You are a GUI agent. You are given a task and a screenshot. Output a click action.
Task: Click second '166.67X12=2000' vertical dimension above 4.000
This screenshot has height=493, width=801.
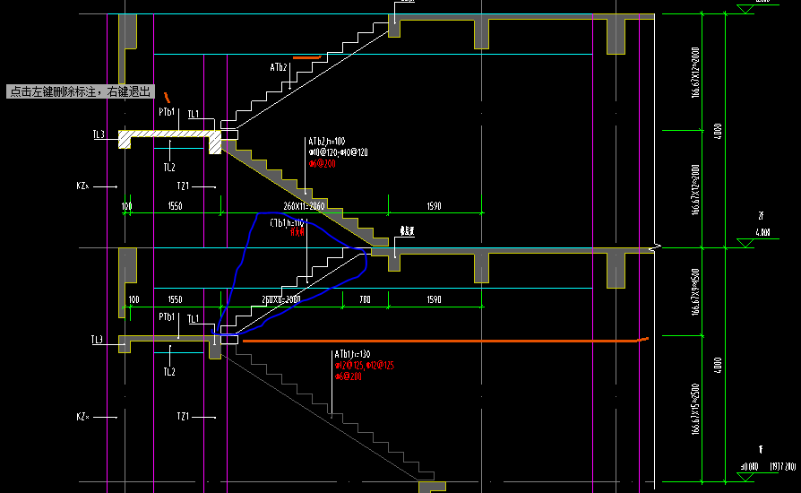pos(695,189)
